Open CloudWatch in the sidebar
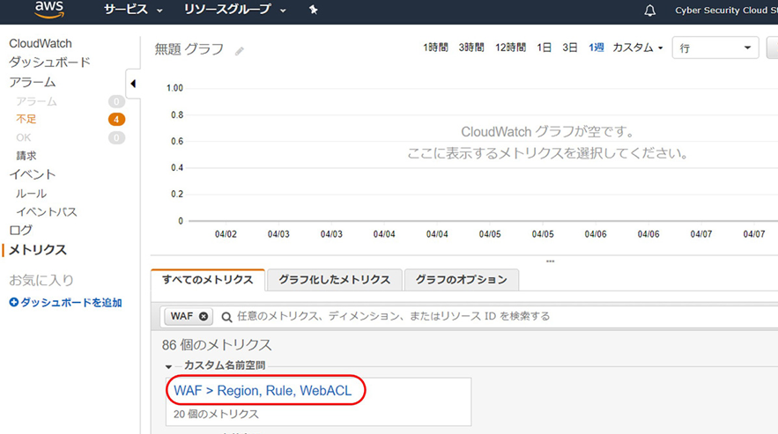This screenshot has height=434, width=778. (x=41, y=44)
